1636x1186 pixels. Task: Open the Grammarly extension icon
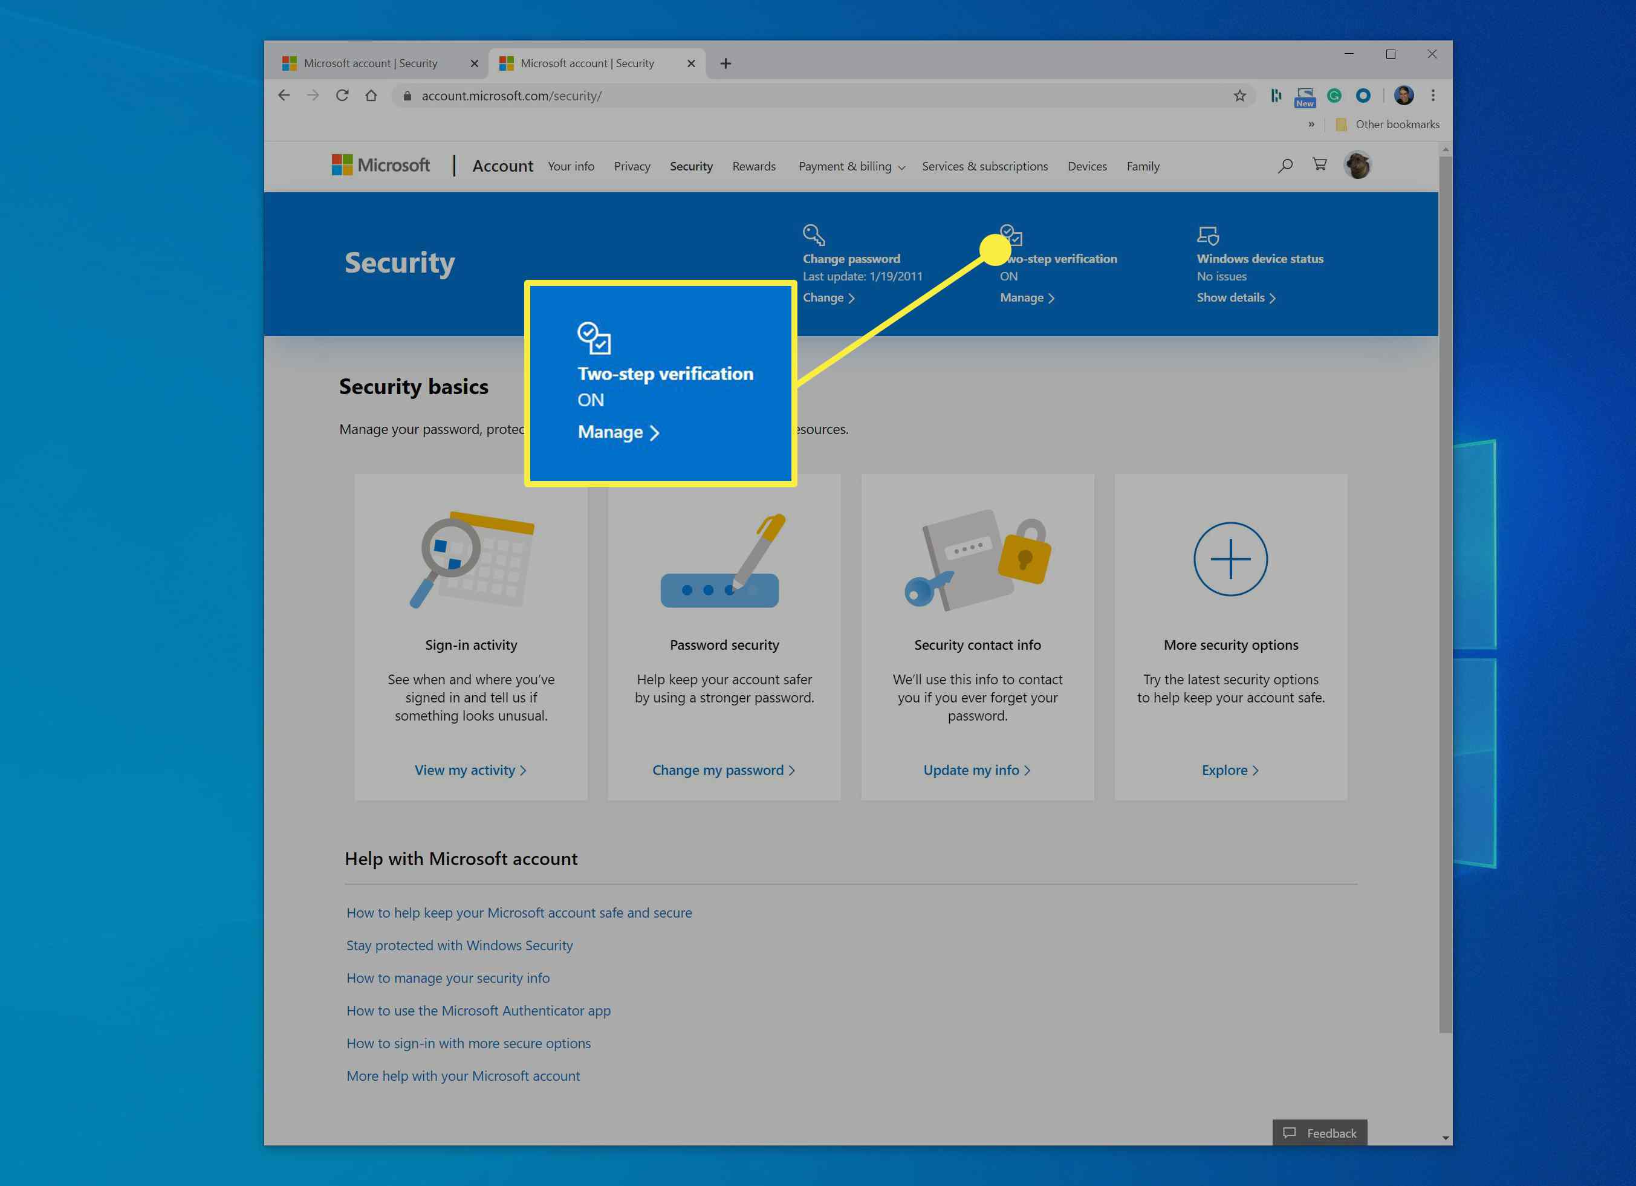click(1334, 96)
